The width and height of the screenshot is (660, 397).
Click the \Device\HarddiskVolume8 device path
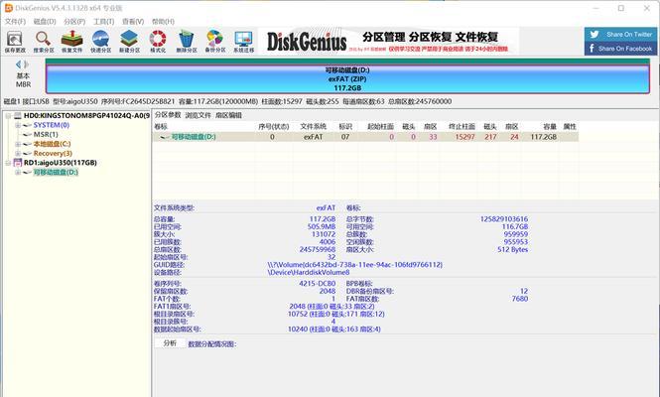tap(309, 272)
